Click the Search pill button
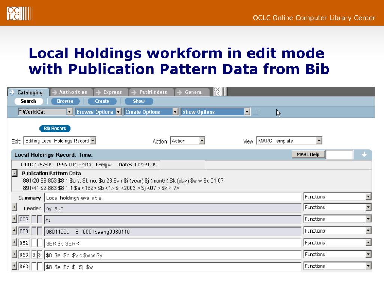 click(x=28, y=101)
